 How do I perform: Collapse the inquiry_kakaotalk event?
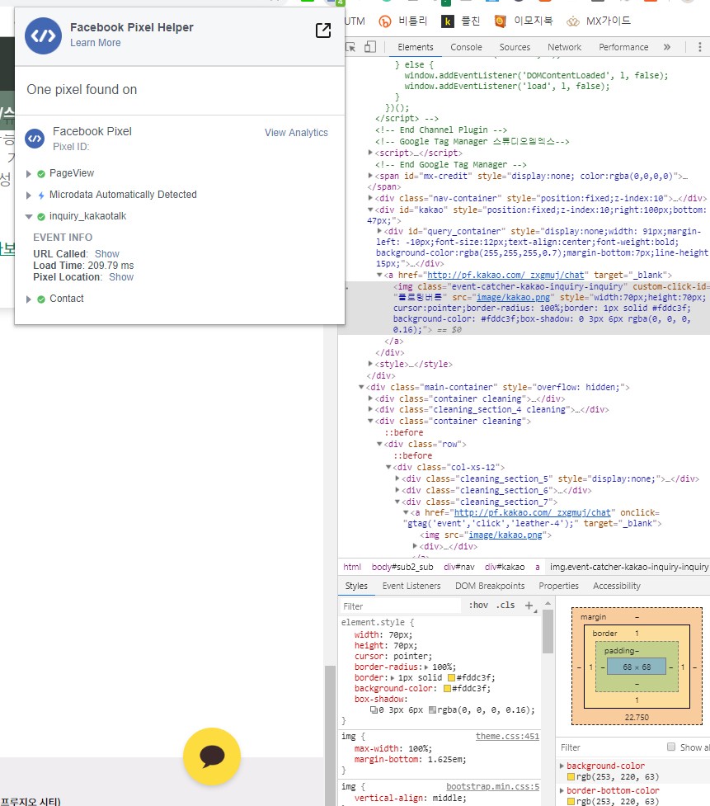point(29,217)
